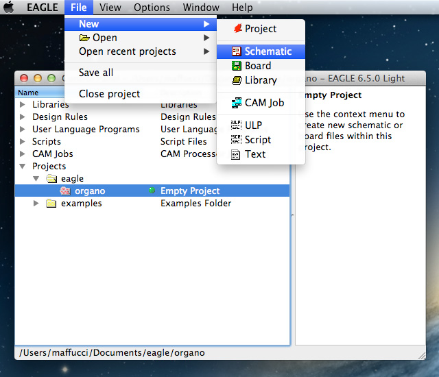Click the ULP icon in submenu
The height and width of the screenshot is (377, 439).
point(236,125)
